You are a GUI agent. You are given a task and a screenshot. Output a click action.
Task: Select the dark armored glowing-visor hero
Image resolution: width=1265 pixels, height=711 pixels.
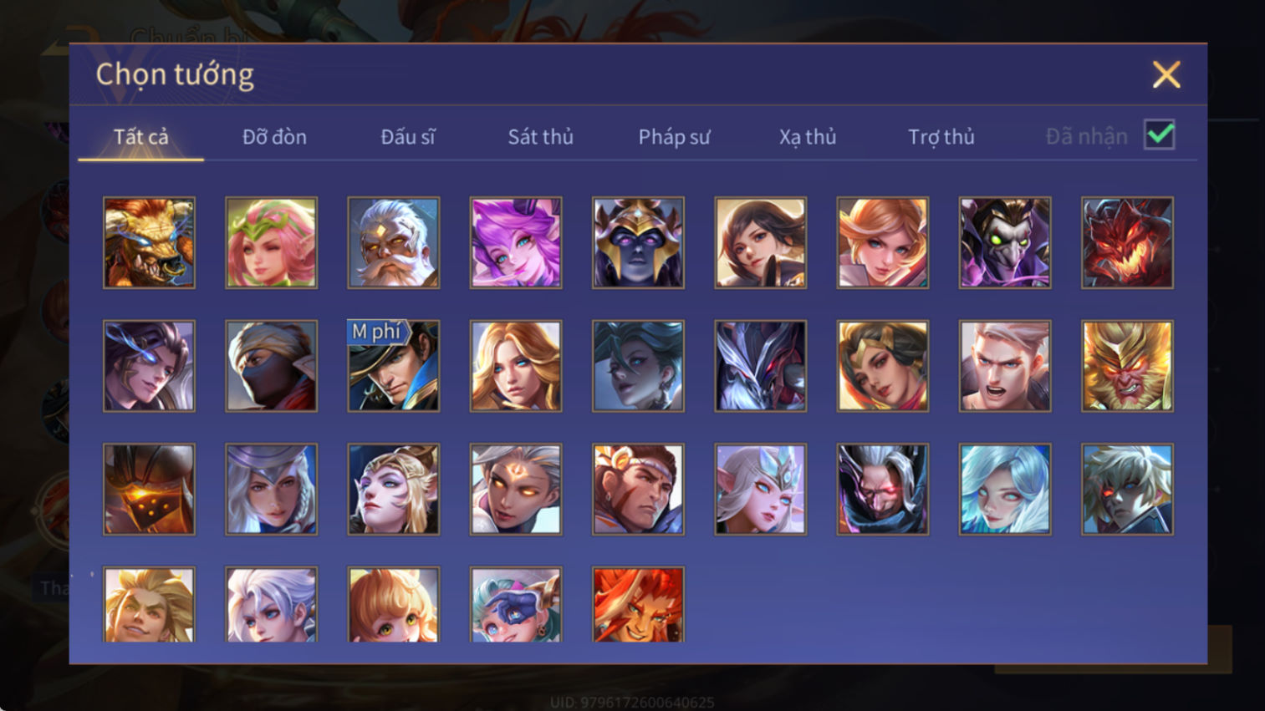(x=149, y=490)
